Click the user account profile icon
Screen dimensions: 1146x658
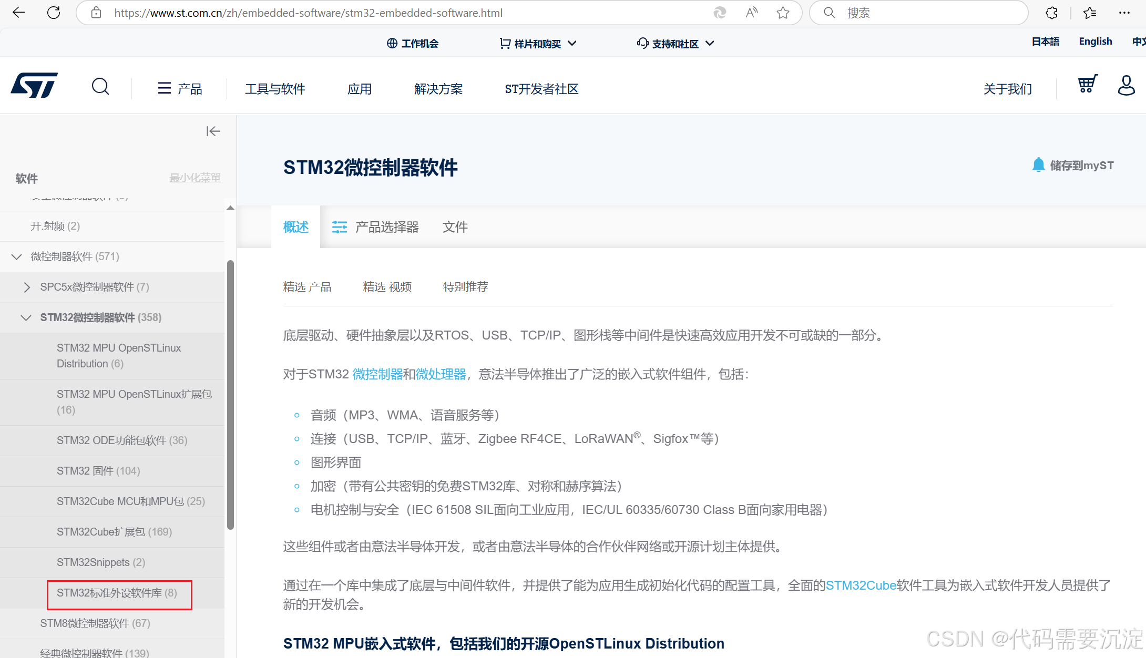point(1126,85)
